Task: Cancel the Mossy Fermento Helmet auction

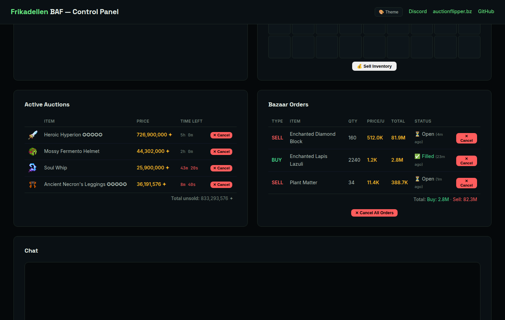Action: [221, 152]
